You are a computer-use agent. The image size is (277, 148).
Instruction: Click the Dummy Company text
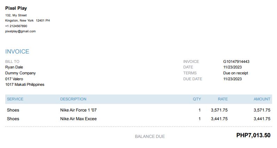coord(20,73)
